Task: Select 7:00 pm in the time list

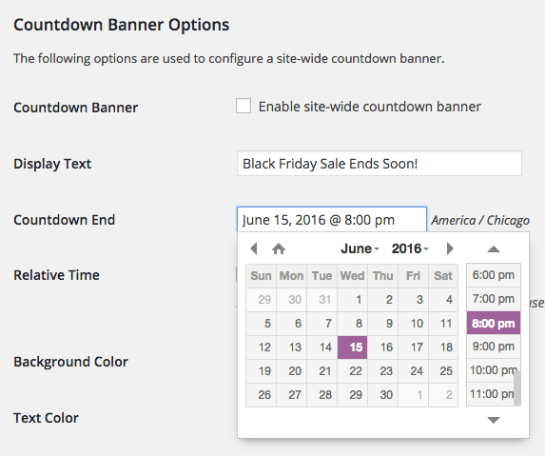Action: [x=494, y=299]
